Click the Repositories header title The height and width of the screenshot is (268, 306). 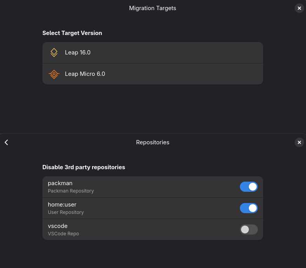tap(152, 142)
